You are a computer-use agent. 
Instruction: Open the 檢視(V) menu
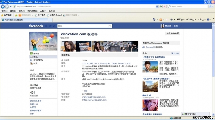(x=21, y=11)
